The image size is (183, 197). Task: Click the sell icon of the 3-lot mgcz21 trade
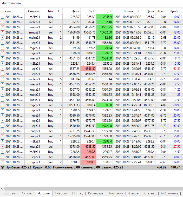2,105
